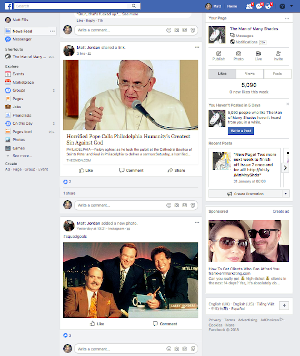Switch to the Views tab
This screenshot has width=300, height=356.
[250, 74]
